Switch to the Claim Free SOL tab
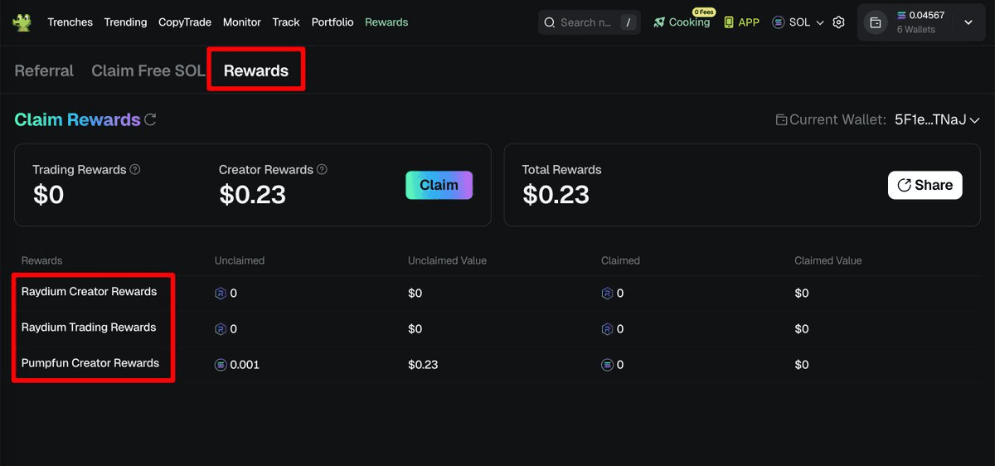The width and height of the screenshot is (995, 466). [x=148, y=70]
